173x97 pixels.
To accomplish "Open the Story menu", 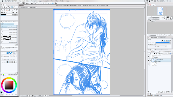I will [x=28, y=1].
